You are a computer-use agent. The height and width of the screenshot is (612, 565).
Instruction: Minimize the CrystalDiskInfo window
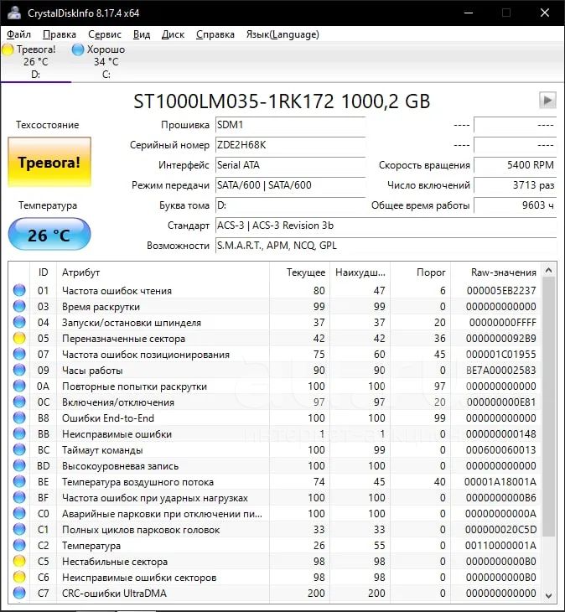coord(469,13)
